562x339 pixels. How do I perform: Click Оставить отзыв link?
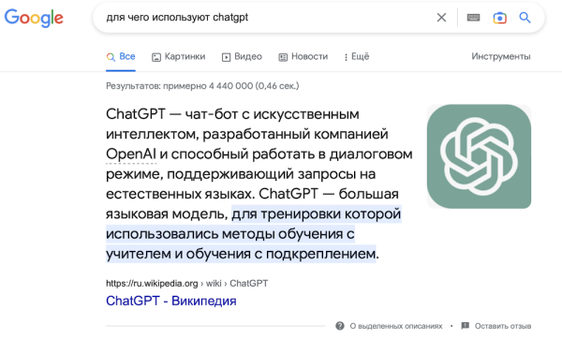point(503,326)
